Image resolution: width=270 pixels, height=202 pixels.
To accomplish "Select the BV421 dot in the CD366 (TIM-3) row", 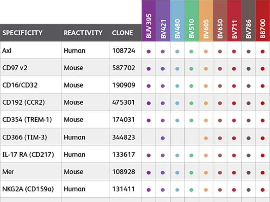I will point(163,138).
